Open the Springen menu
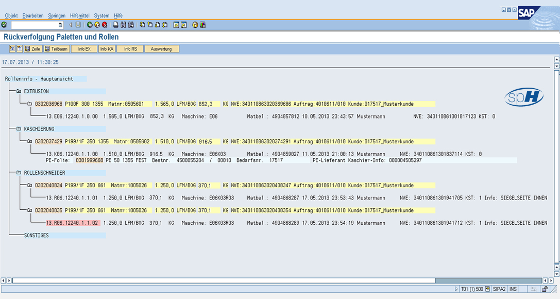The height and width of the screenshot is (299, 560). (57, 16)
